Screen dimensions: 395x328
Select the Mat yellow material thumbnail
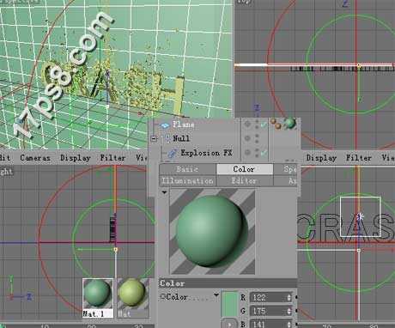pos(132,298)
